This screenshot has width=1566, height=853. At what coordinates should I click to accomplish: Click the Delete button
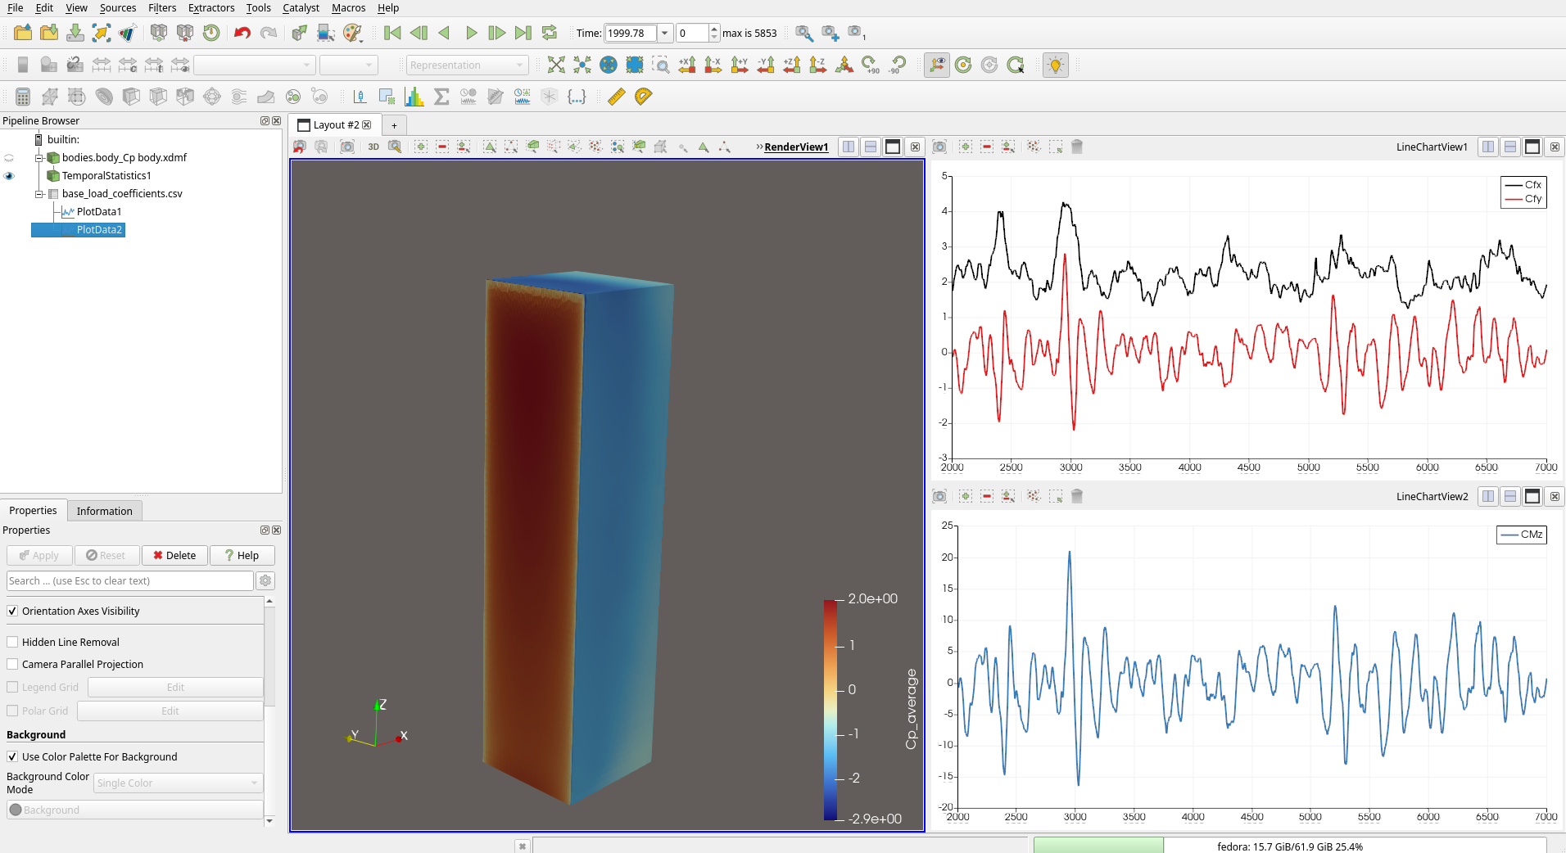coord(174,555)
